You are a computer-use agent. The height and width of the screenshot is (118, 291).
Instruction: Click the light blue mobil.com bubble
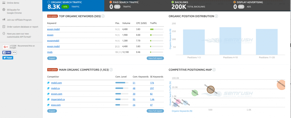pyautogui.click(x=185, y=103)
